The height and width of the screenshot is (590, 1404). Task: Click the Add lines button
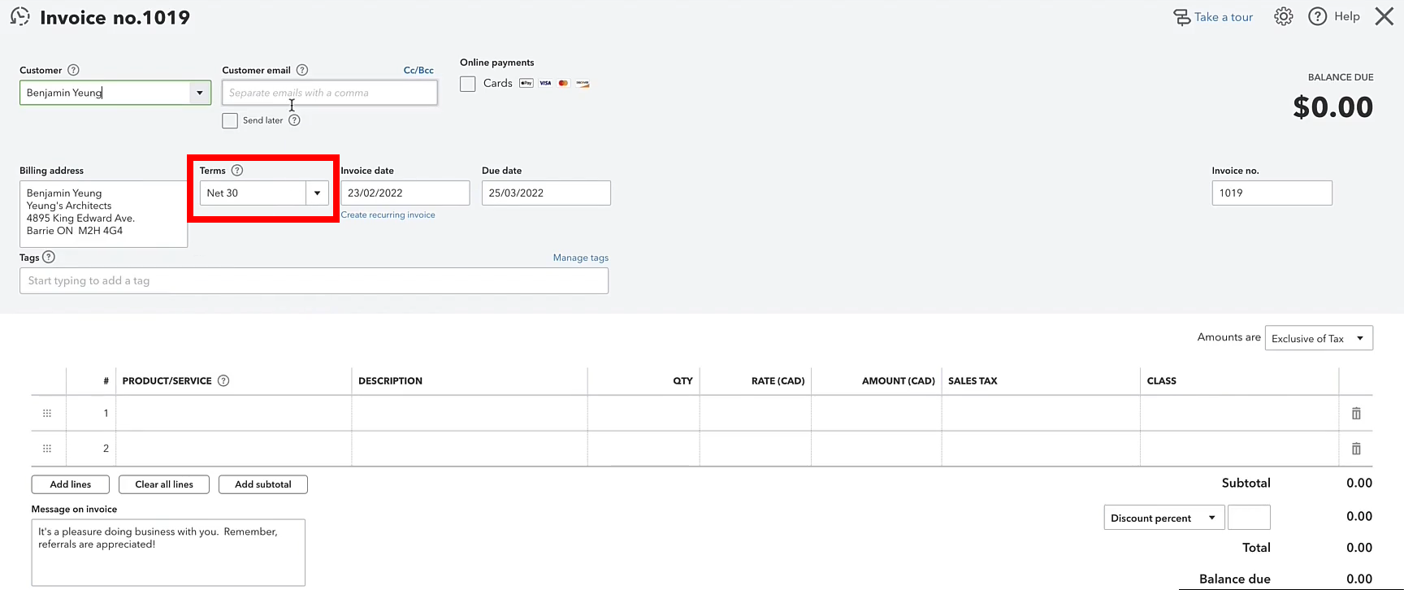point(71,484)
